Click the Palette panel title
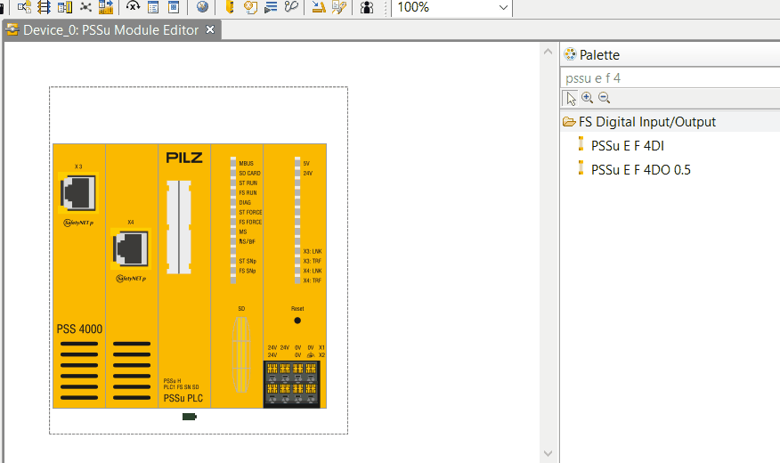The image size is (780, 463). [599, 54]
